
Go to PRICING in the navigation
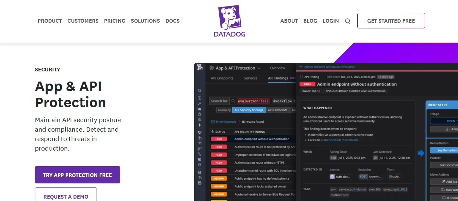pyautogui.click(x=115, y=21)
